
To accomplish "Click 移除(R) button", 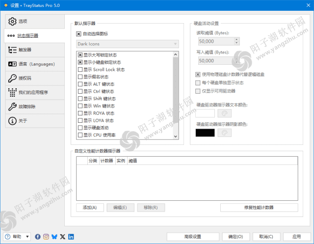I will pyautogui.click(x=151, y=208).
